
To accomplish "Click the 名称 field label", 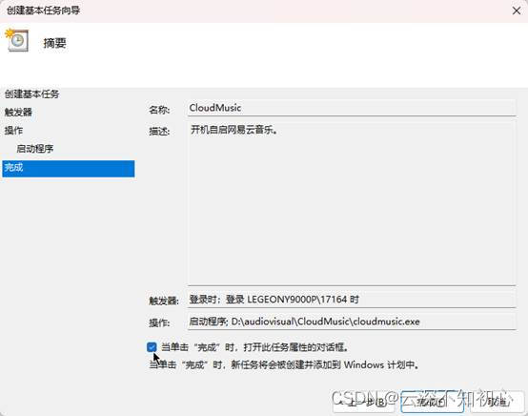I will click(159, 110).
